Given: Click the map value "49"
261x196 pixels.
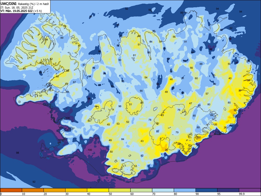Looking at the screenshot, I should [110, 140].
